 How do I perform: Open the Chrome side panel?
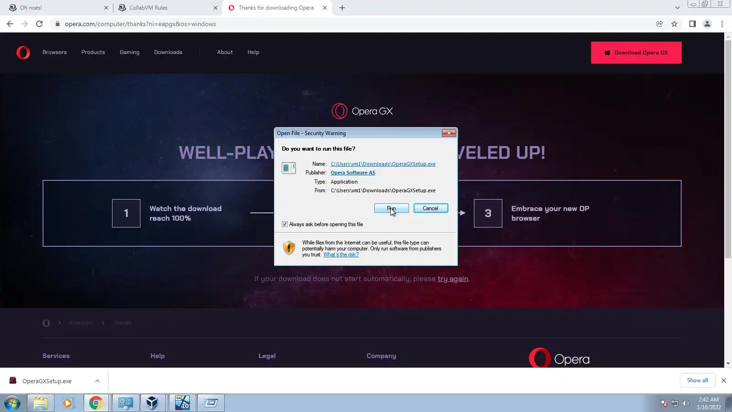pos(693,24)
